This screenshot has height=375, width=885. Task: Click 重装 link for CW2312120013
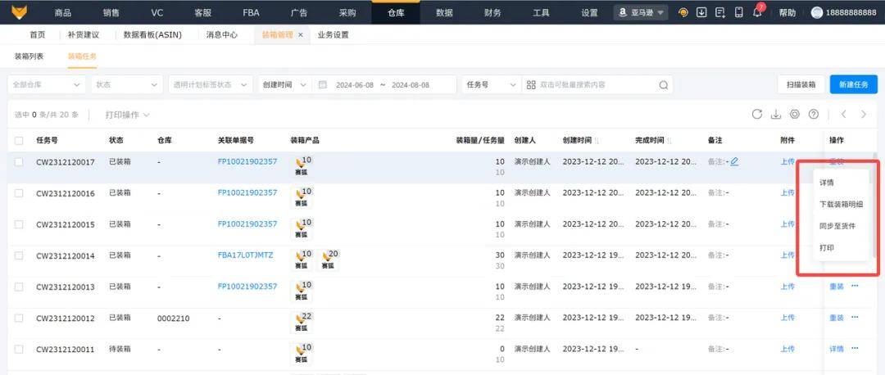pyautogui.click(x=837, y=287)
